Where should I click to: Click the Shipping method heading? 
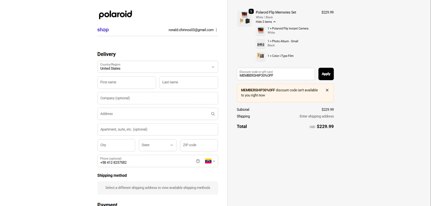tap(112, 176)
